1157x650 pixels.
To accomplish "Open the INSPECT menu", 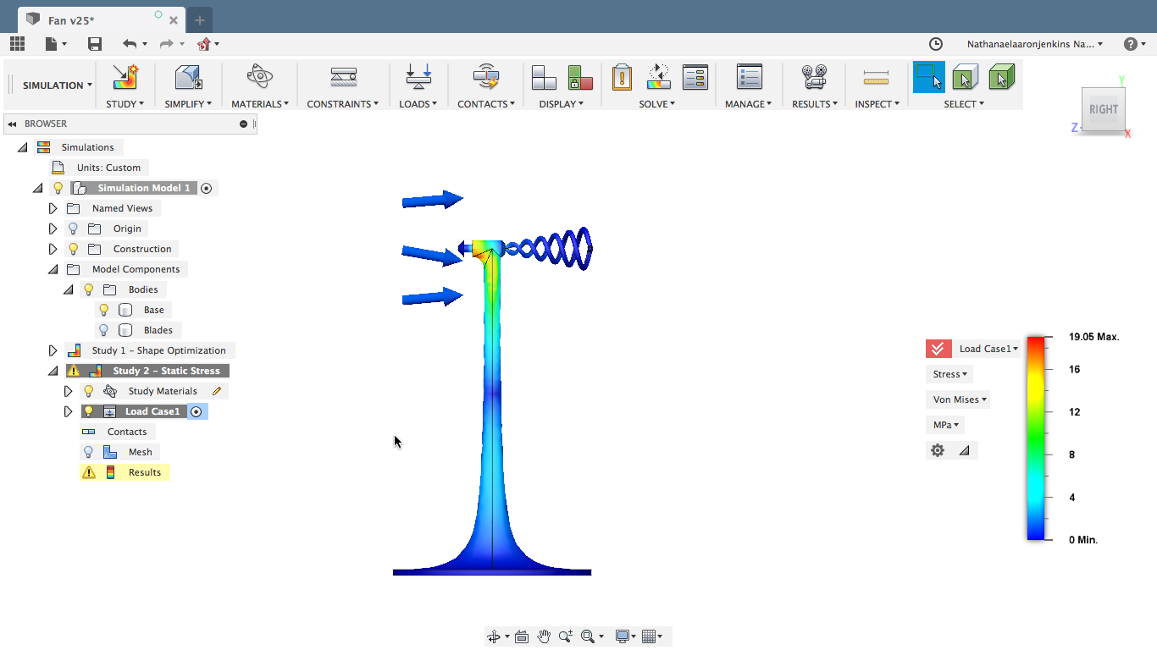I will coord(877,104).
